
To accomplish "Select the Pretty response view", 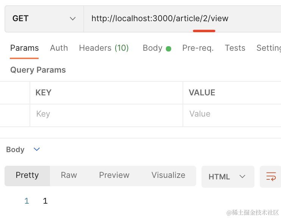I will pos(27,175).
